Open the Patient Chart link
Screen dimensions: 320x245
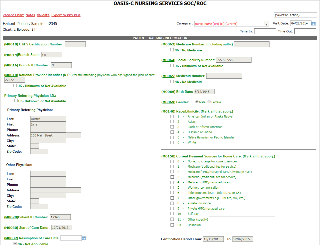[13, 15]
